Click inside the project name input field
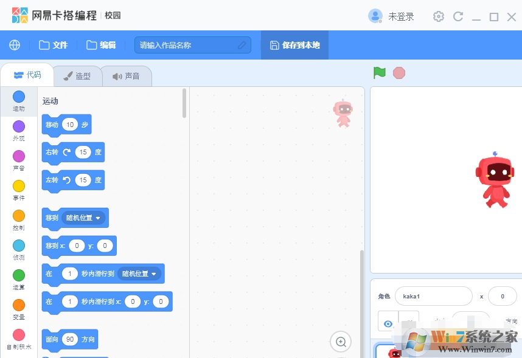This screenshot has height=358, width=522. tap(189, 44)
